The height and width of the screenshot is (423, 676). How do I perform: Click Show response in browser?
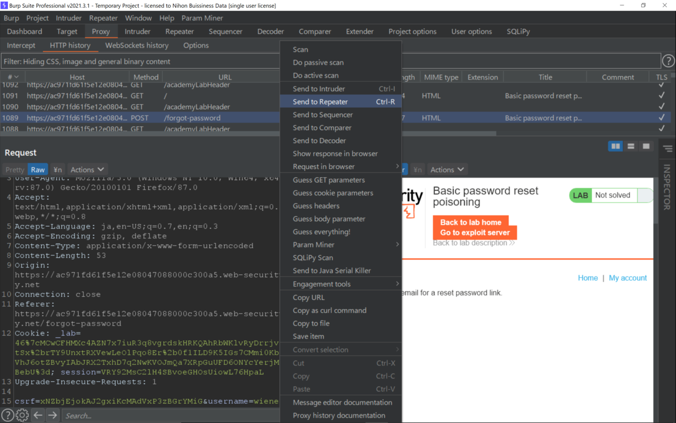tap(341, 153)
